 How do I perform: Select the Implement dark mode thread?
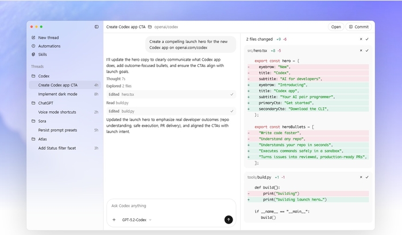click(x=57, y=94)
